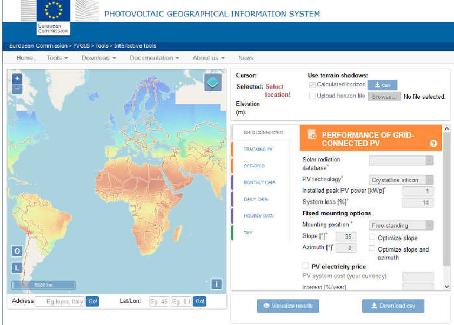Check Optimize slope and azimuth
The width and height of the screenshot is (454, 325).
(371, 249)
